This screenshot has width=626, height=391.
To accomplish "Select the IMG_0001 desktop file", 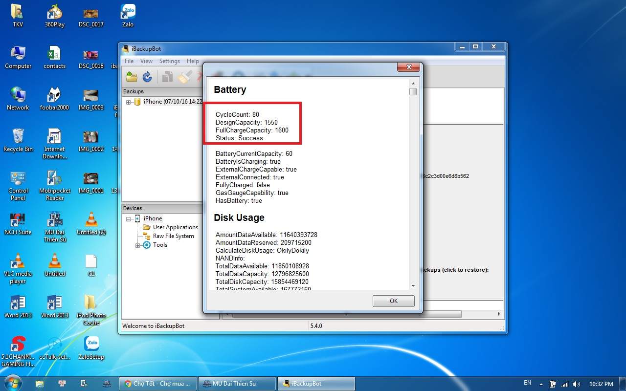I will pos(91,182).
